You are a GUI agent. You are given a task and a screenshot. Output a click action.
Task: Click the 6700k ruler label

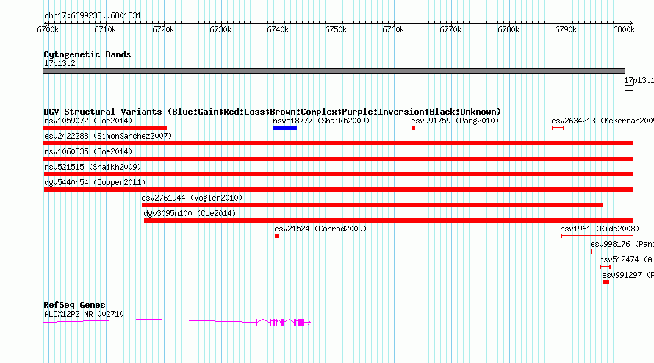48,29
